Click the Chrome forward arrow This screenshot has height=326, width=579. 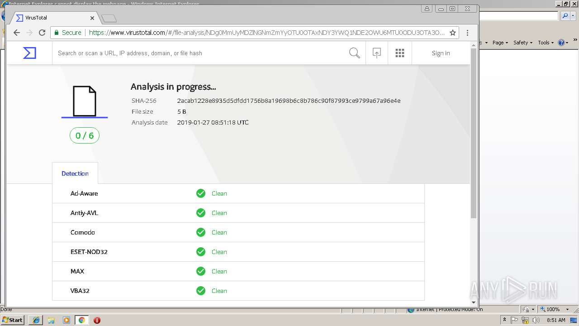29,33
